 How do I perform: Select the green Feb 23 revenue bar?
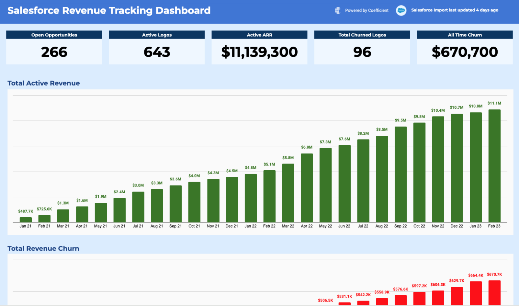coord(494,166)
